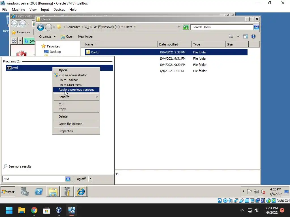This screenshot has height=217, width=290.
Task: Choose Cut from the context menu
Action: click(76, 104)
